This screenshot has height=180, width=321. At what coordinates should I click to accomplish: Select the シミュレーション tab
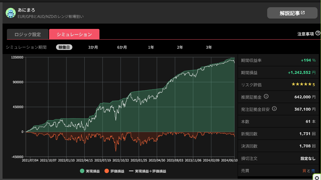(74, 35)
